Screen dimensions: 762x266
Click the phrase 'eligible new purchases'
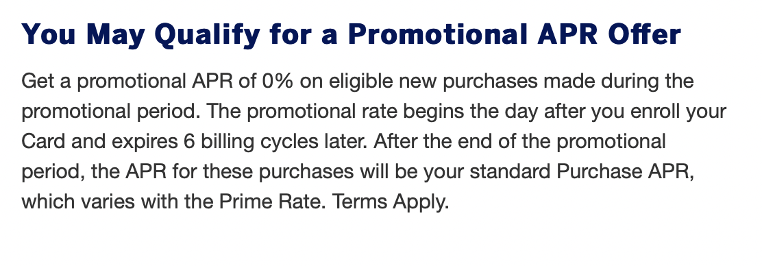(433, 82)
